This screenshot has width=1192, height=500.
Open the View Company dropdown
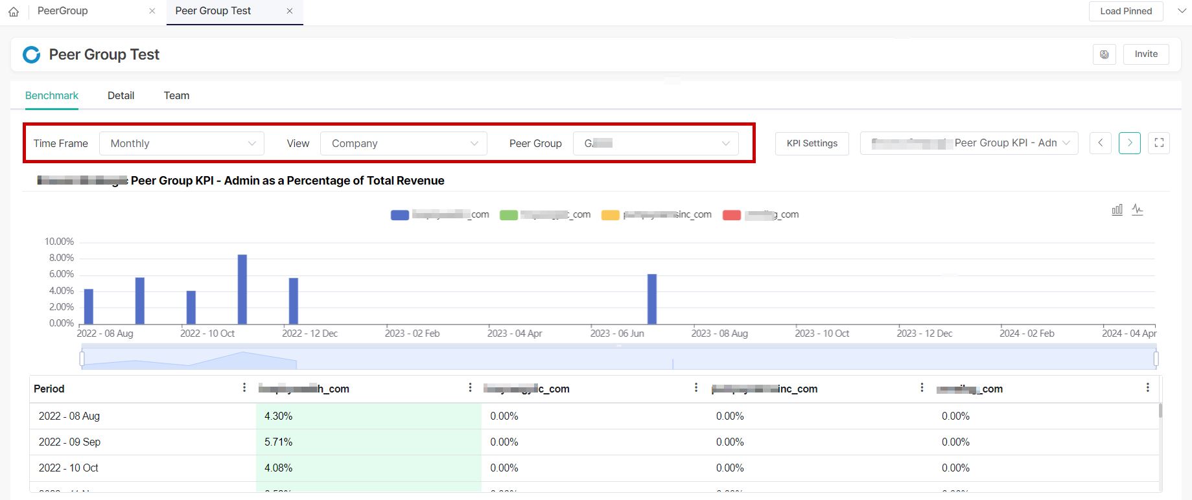coord(403,144)
